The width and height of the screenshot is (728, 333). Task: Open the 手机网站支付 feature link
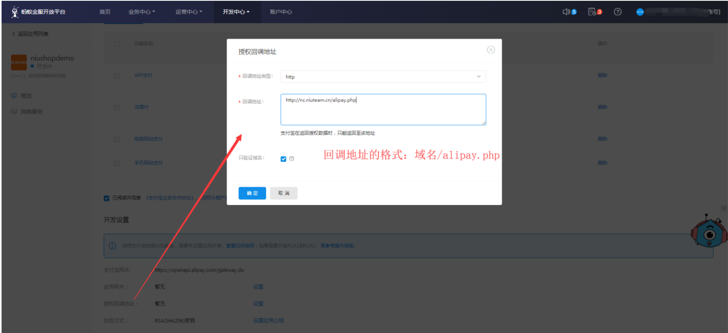click(x=148, y=163)
